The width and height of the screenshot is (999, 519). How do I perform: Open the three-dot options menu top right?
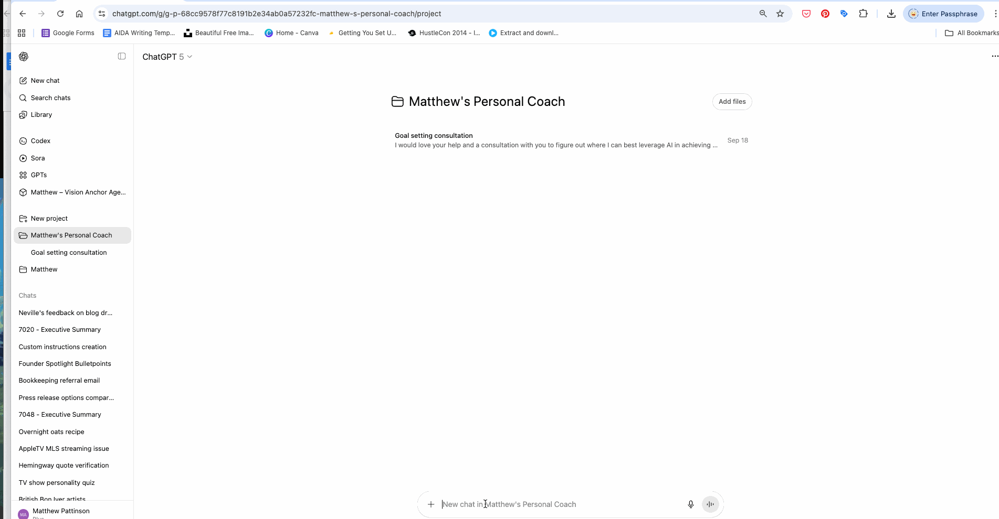[x=994, y=56]
